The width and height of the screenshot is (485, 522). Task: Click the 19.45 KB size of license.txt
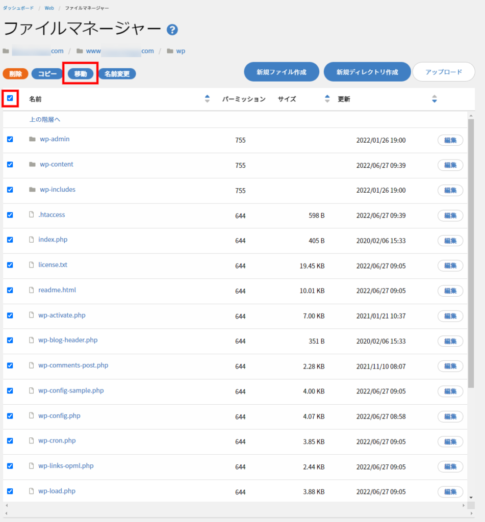pos(312,266)
